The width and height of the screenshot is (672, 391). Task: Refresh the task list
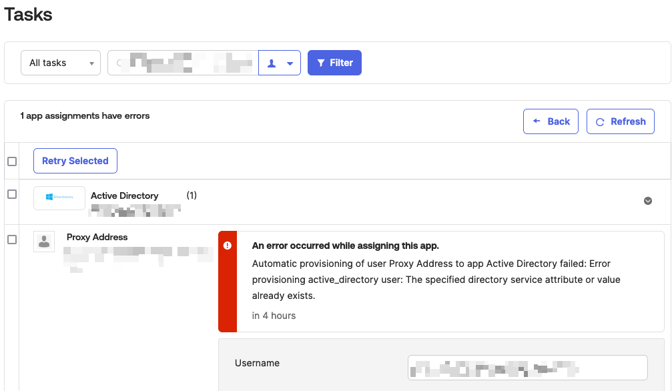620,121
